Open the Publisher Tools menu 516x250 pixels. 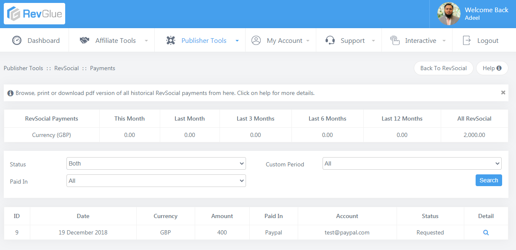[x=200, y=40]
